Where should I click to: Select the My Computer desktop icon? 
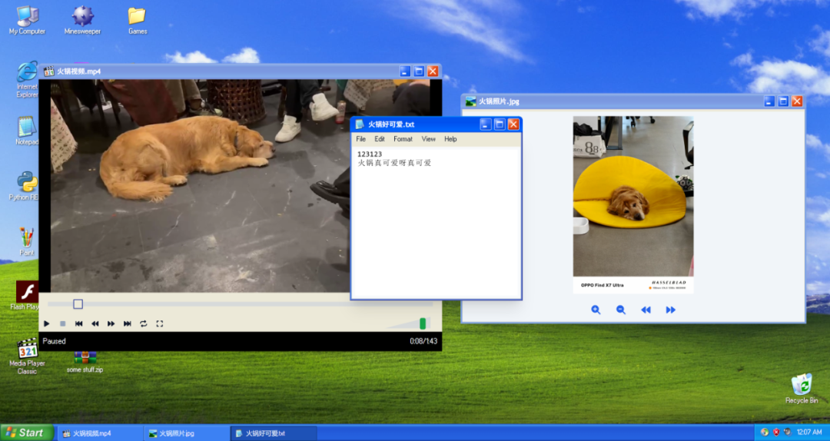point(27,21)
